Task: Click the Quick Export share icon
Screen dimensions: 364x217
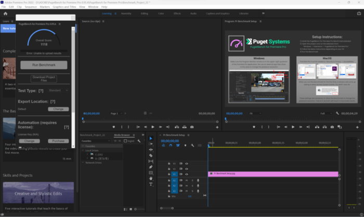Action: coord(359,13)
